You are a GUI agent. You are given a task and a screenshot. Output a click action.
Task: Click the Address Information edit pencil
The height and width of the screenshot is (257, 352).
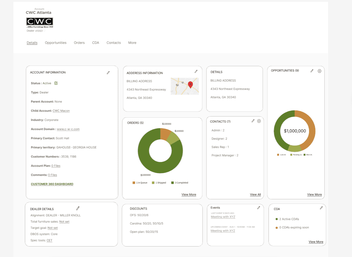[196, 71]
